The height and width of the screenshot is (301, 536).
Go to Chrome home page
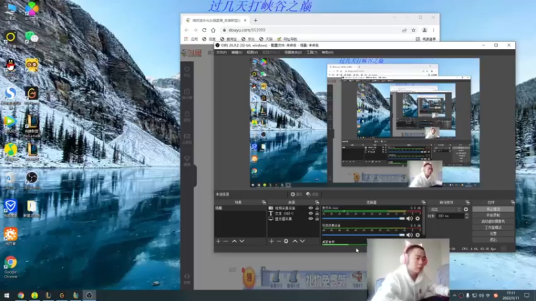pyautogui.click(x=213, y=30)
